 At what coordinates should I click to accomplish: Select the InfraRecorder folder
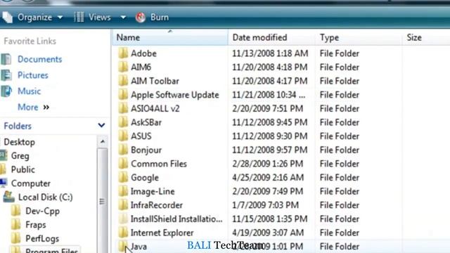[x=157, y=205]
